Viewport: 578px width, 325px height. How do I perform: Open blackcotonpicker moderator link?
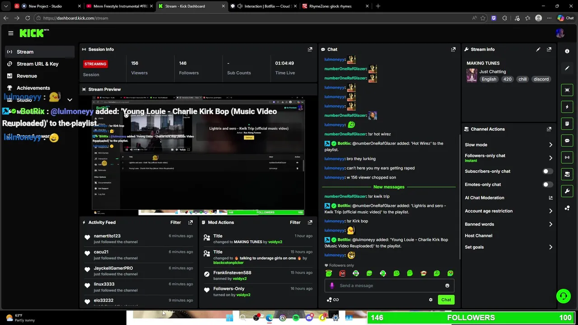[x=228, y=263]
